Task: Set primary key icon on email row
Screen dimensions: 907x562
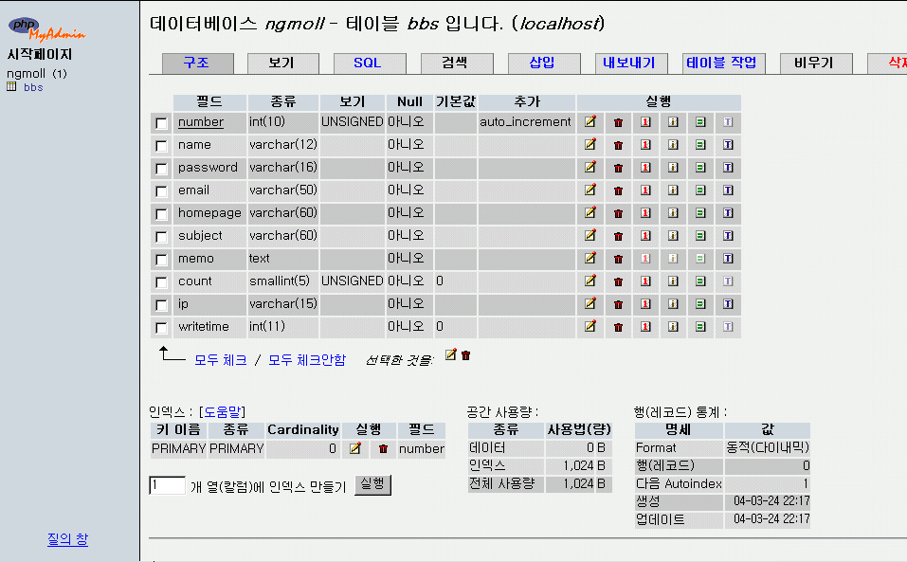Action: [x=645, y=190]
